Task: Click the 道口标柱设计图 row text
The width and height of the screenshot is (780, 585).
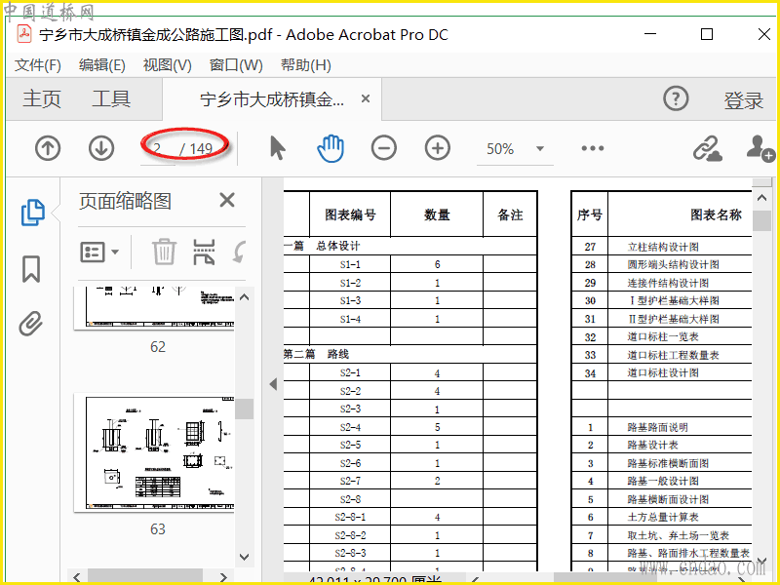Action: click(663, 373)
